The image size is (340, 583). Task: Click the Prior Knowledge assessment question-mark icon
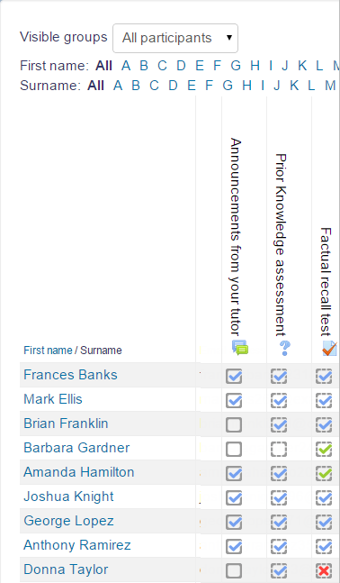pyautogui.click(x=284, y=348)
